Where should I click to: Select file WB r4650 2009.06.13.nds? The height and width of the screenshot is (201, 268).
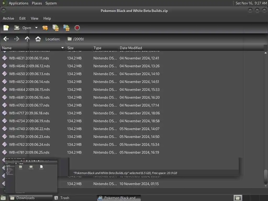click(x=29, y=74)
